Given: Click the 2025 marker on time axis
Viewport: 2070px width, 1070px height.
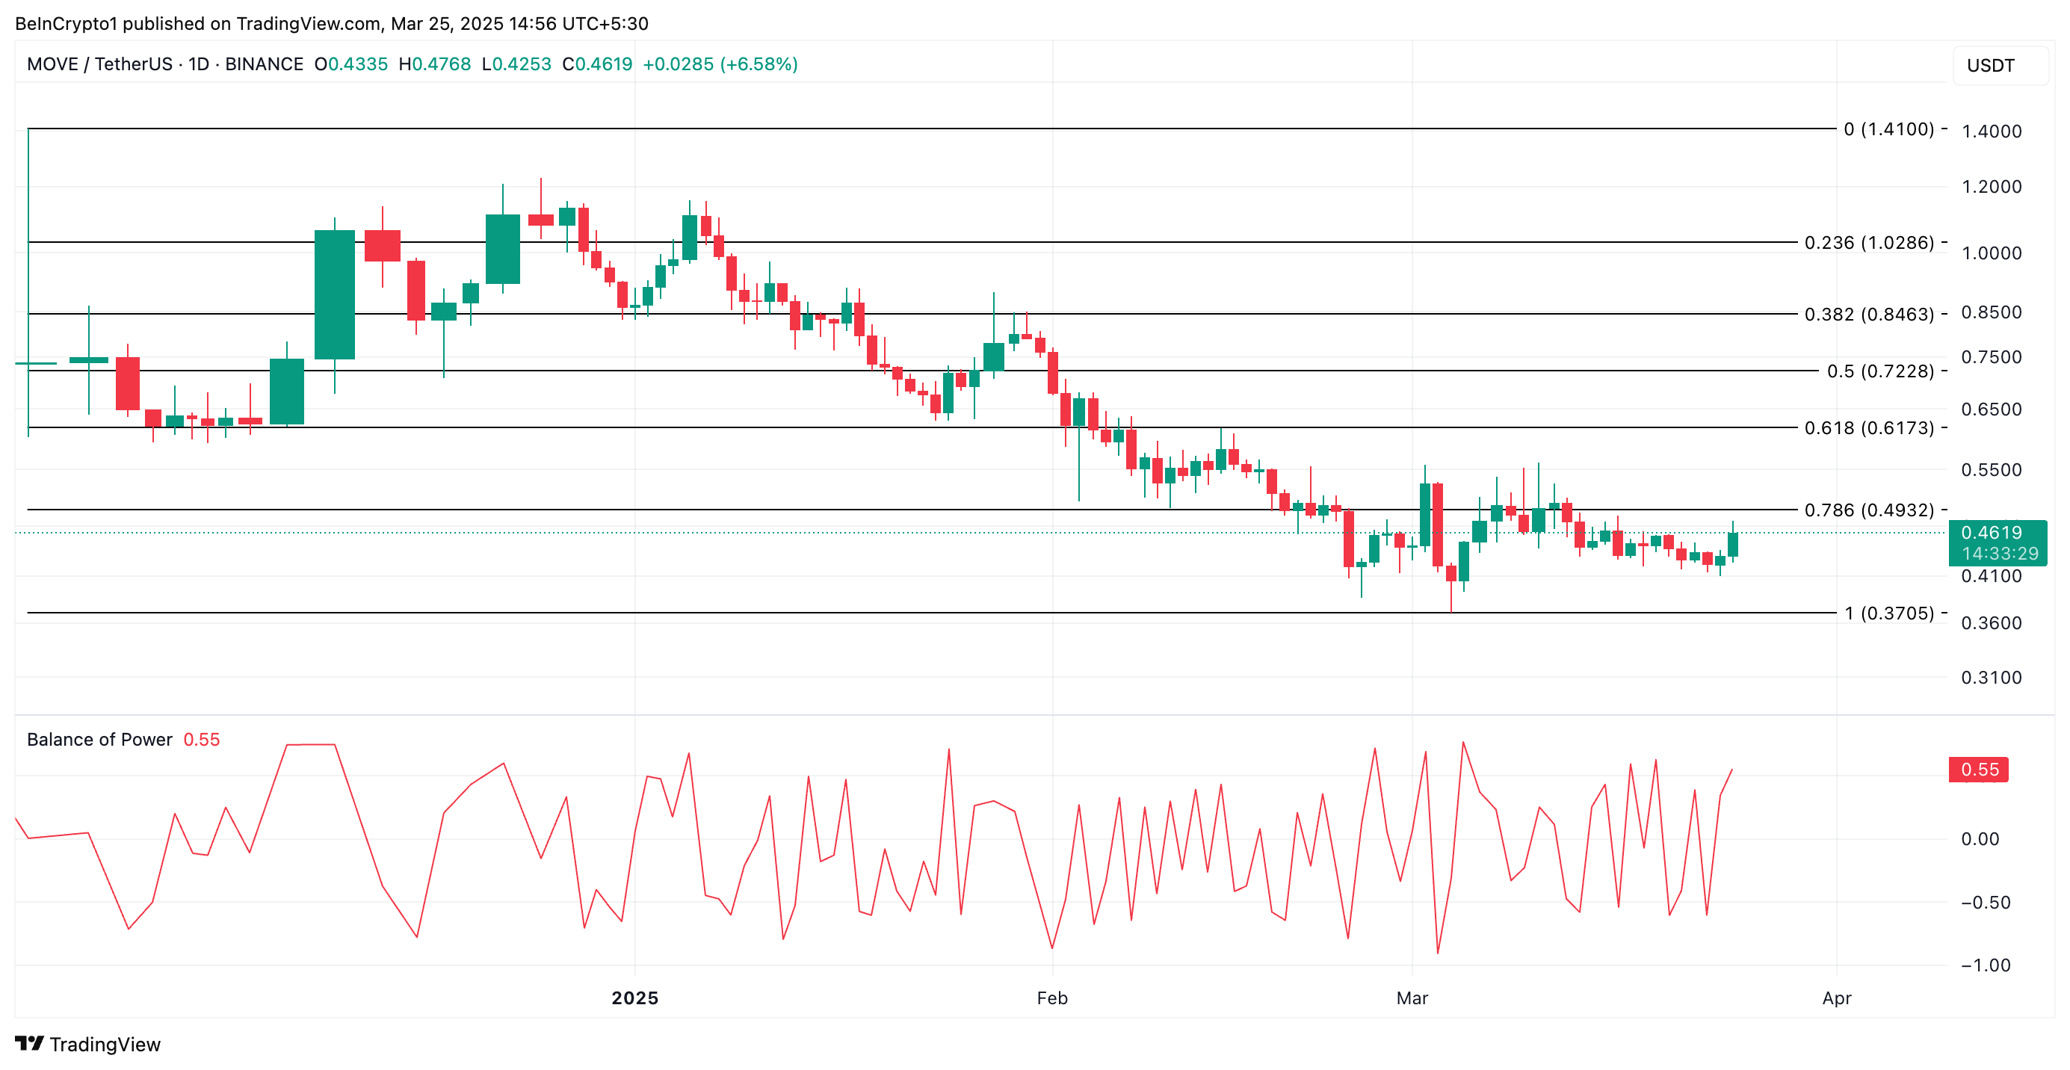Looking at the screenshot, I should 634,998.
